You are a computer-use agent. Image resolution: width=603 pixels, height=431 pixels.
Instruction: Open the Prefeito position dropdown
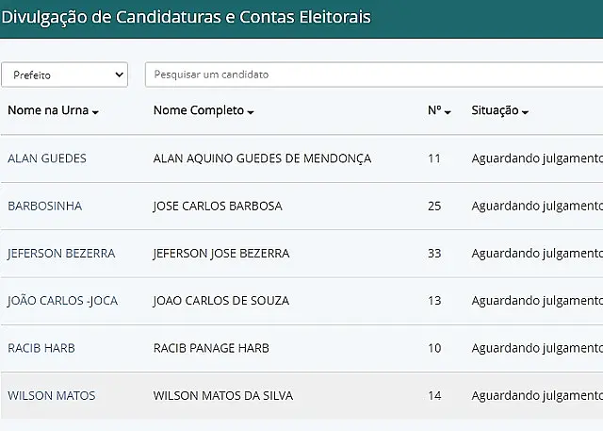[65, 75]
